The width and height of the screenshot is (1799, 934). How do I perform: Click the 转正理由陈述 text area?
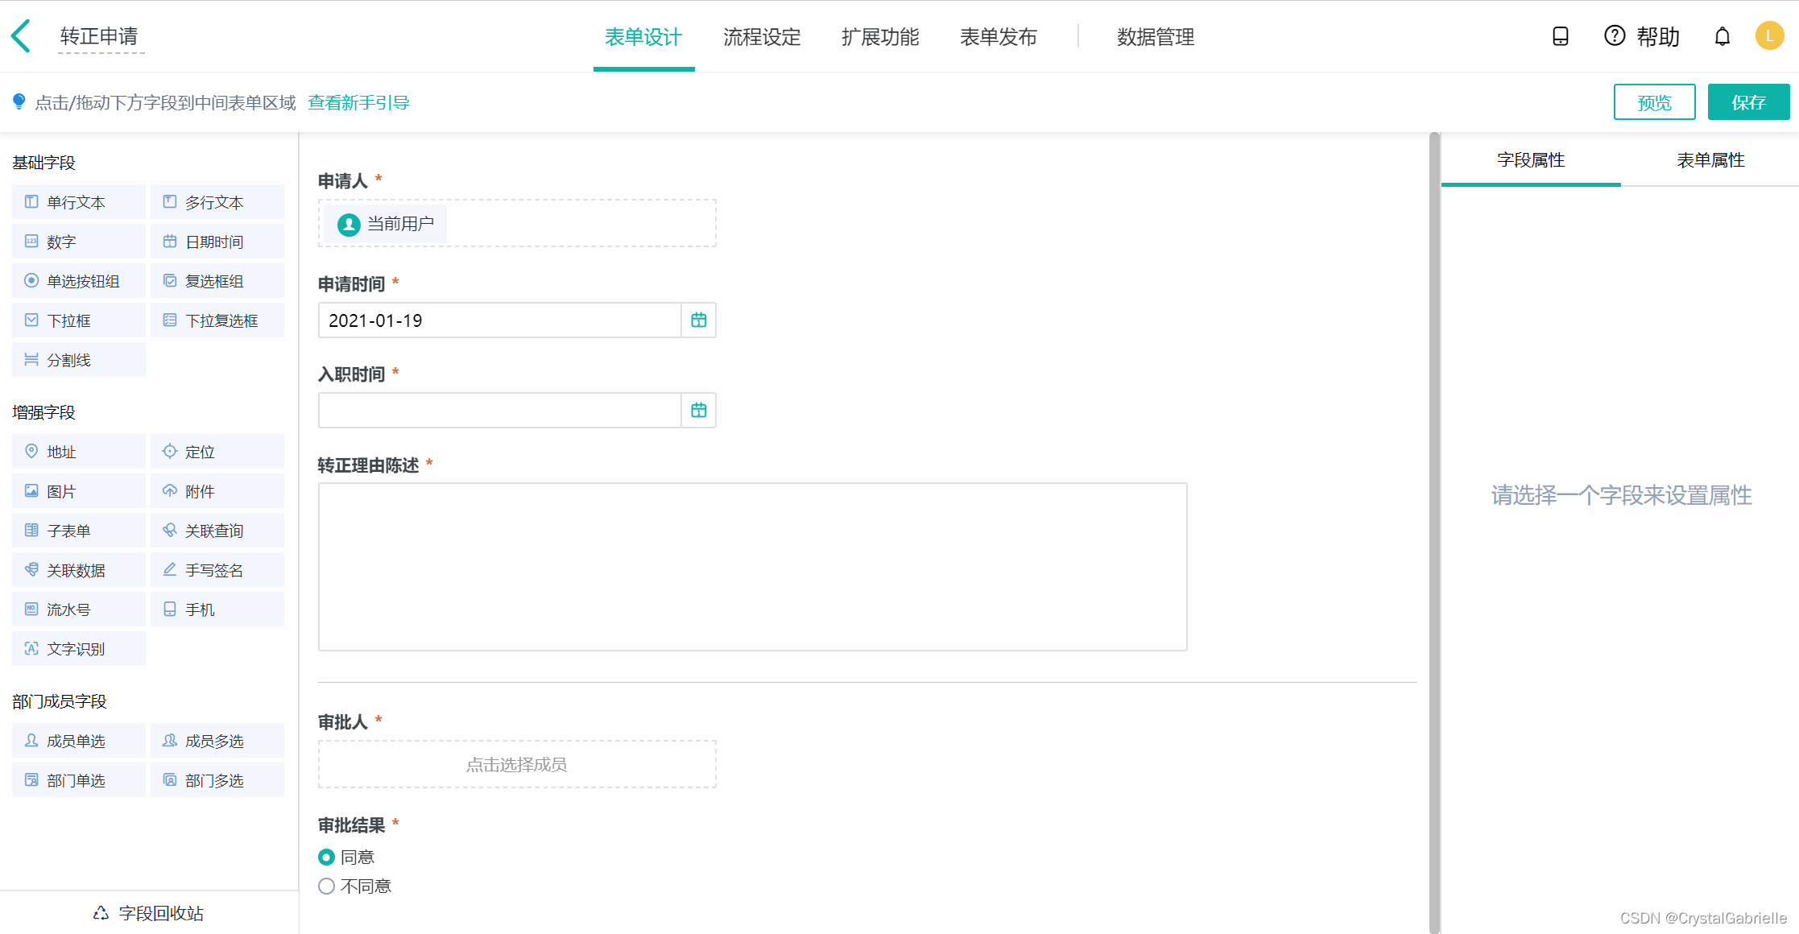752,567
